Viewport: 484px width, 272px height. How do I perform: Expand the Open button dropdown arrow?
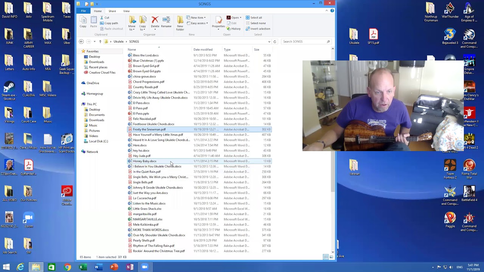point(240,18)
